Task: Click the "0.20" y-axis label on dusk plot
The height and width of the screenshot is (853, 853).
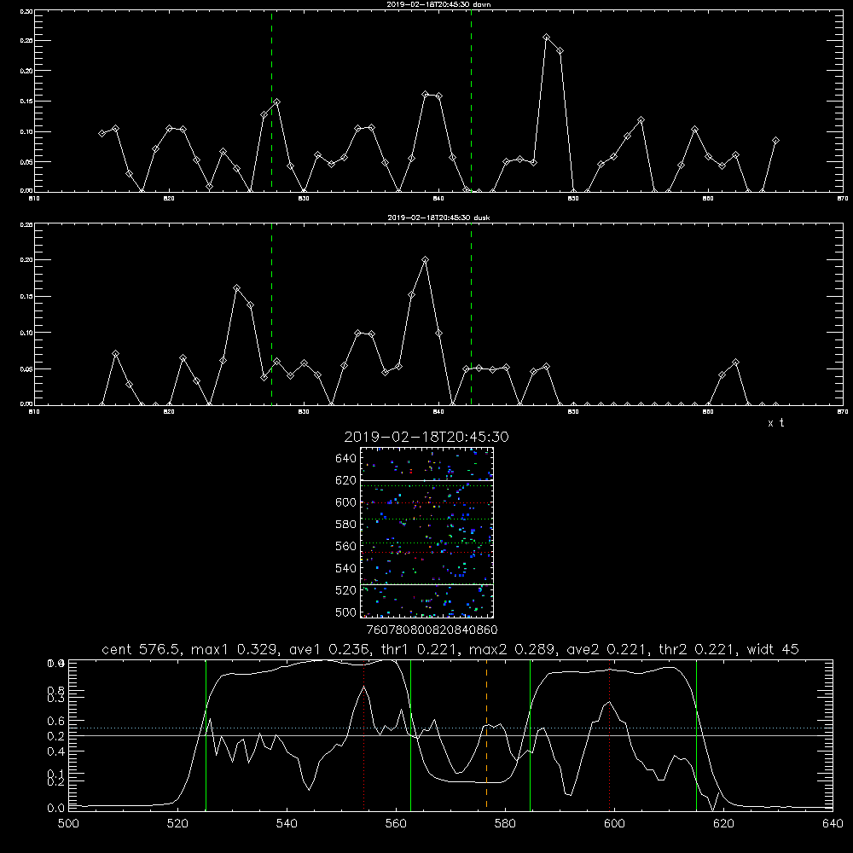Action: click(26, 260)
